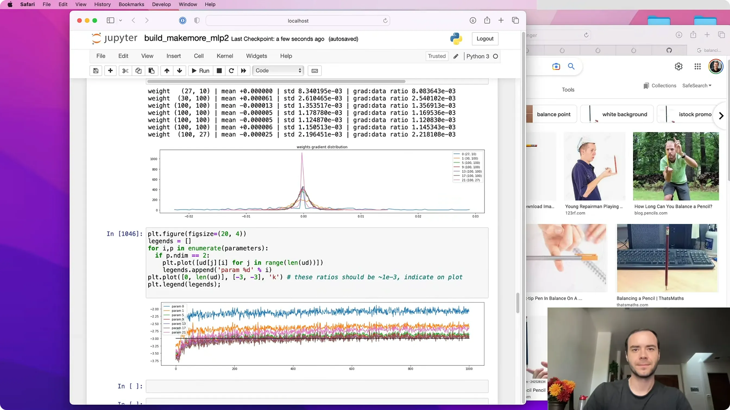Open the cell type Code dropdown
Screen dimensions: 730x410
click(278, 71)
